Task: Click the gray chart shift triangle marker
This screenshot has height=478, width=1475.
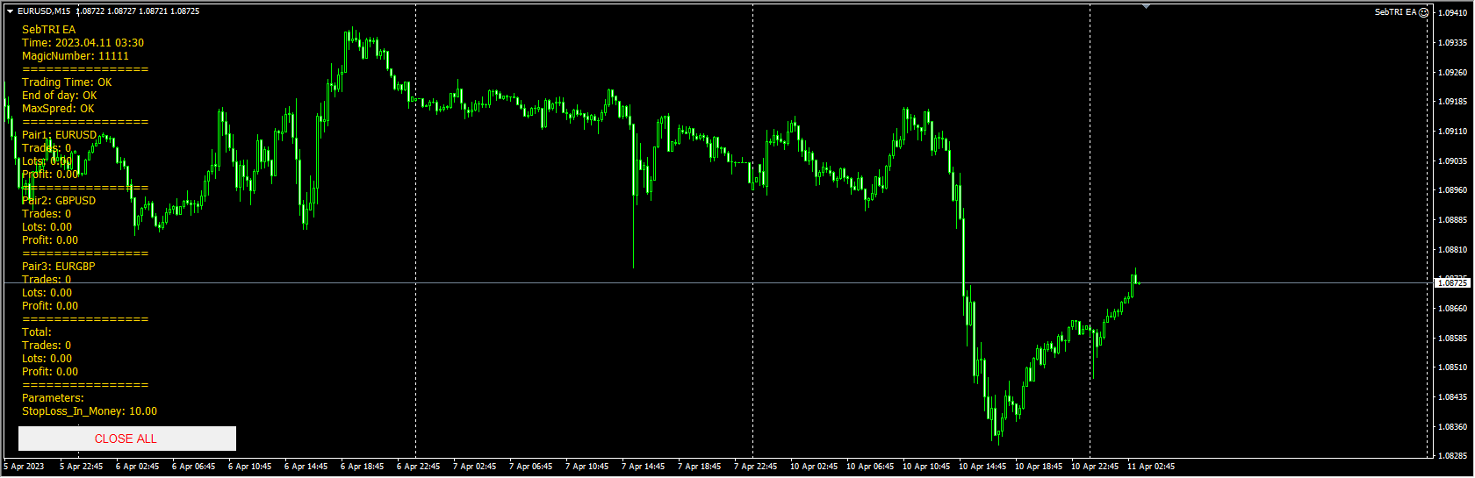Action: [1146, 6]
